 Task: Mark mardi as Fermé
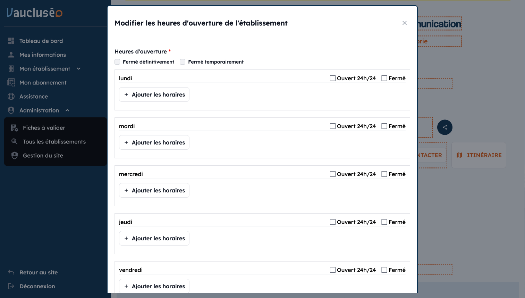click(x=384, y=126)
